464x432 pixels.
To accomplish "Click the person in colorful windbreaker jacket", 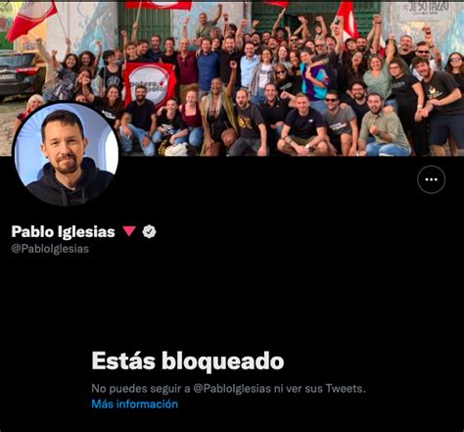I will (x=313, y=76).
